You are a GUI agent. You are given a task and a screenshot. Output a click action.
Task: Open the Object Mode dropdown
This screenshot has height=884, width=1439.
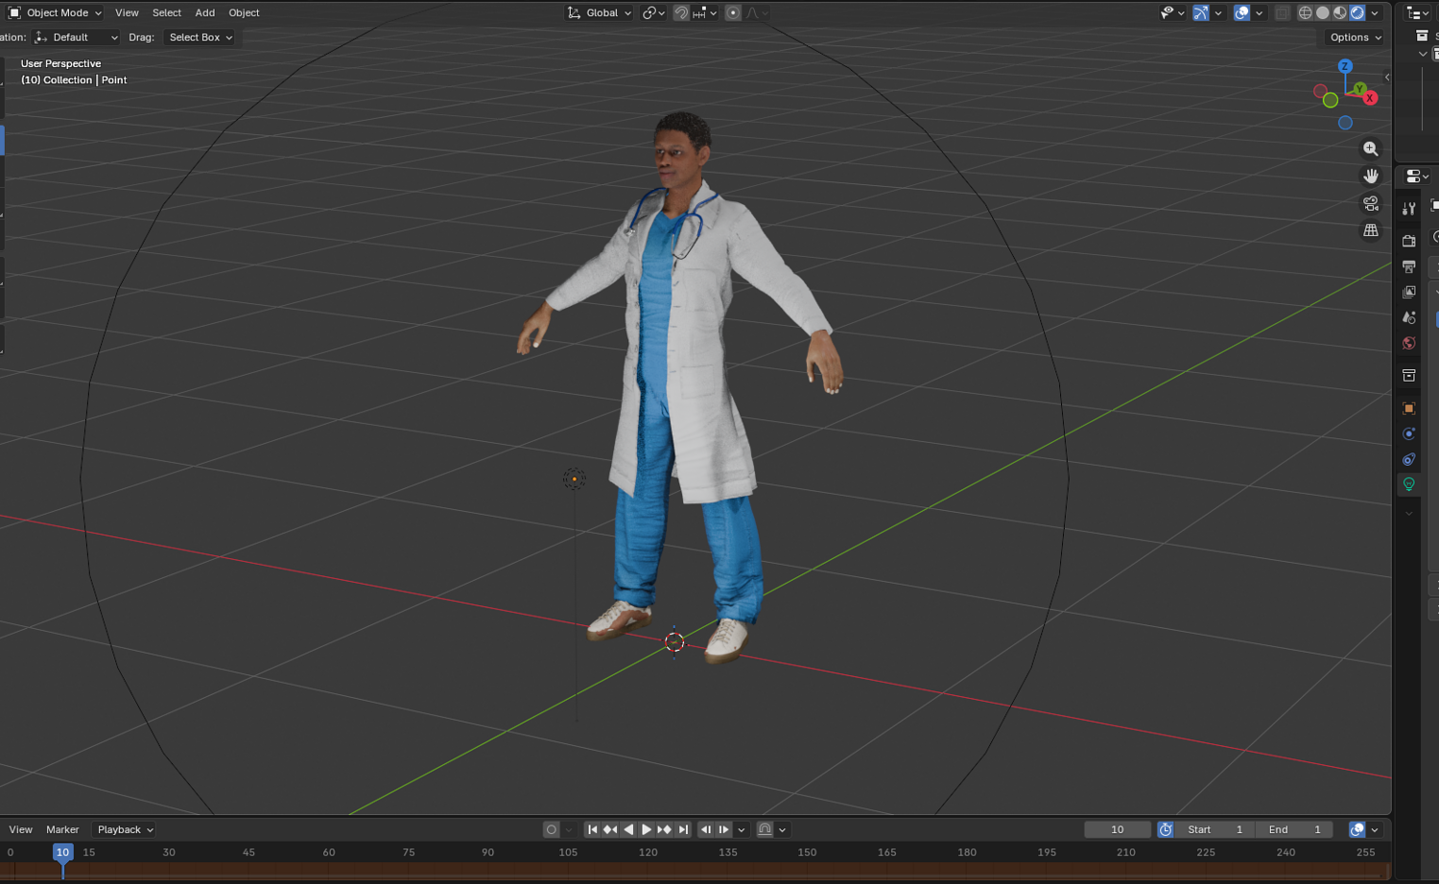(x=56, y=12)
